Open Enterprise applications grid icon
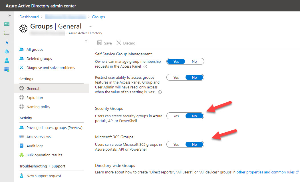Image resolution: width=300 pixels, height=182 pixels. [7, 69]
